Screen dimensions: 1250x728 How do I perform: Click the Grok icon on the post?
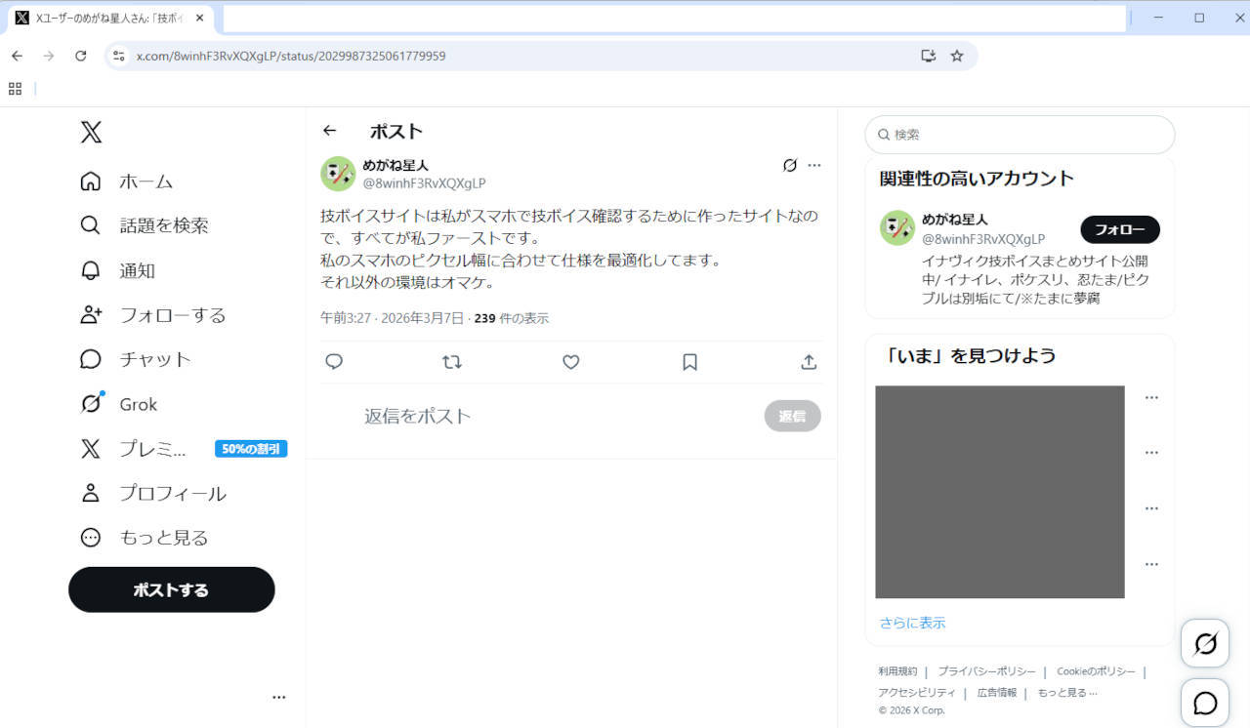tap(790, 165)
